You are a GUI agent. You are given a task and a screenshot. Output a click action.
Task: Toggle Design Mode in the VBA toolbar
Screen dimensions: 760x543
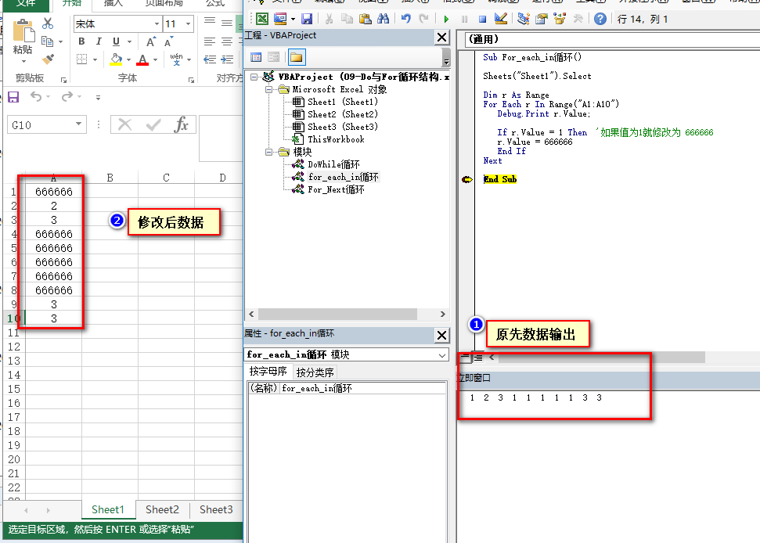tap(501, 18)
